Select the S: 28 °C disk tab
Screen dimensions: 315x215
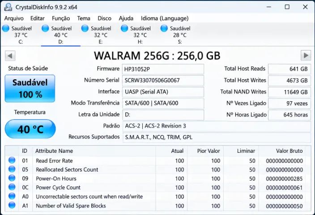pyautogui.click(x=179, y=35)
